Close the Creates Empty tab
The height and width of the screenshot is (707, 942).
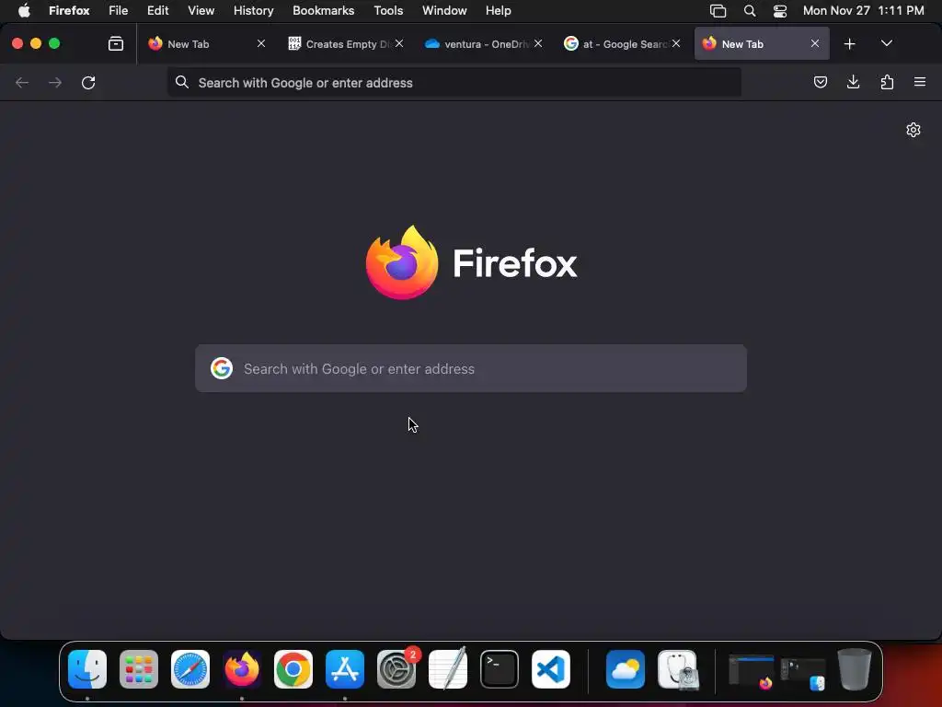click(x=399, y=43)
